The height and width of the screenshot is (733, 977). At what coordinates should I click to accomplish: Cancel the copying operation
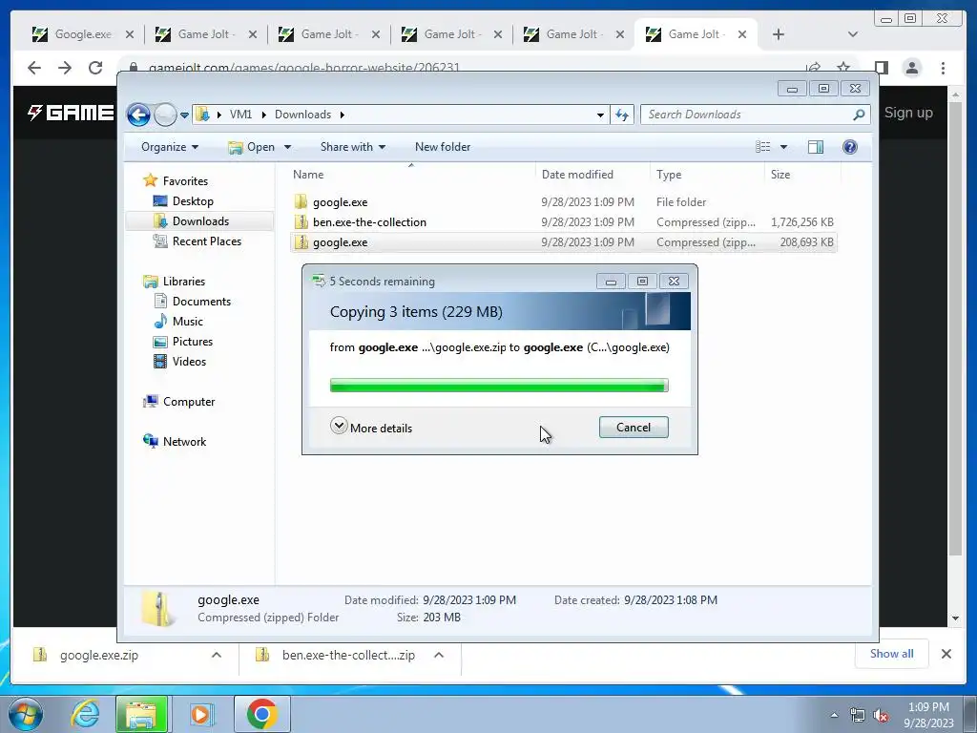tap(634, 428)
